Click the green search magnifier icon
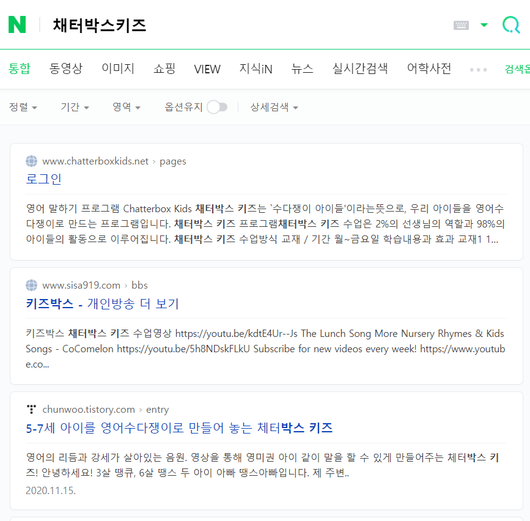The height and width of the screenshot is (521, 530). tap(511, 25)
